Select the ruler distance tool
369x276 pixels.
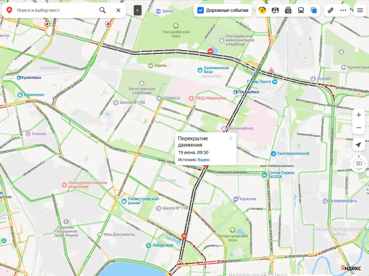point(330,10)
